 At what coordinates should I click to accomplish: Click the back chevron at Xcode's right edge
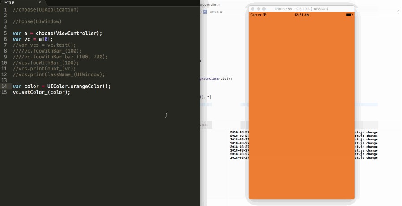tap(398, 12)
